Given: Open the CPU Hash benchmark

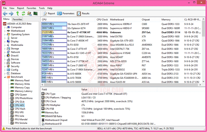Looking at the screenshot, I should point(20,109).
